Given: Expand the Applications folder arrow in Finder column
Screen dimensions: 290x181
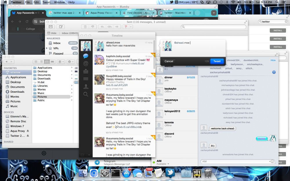Looking at the screenshot, I should 72,67.
